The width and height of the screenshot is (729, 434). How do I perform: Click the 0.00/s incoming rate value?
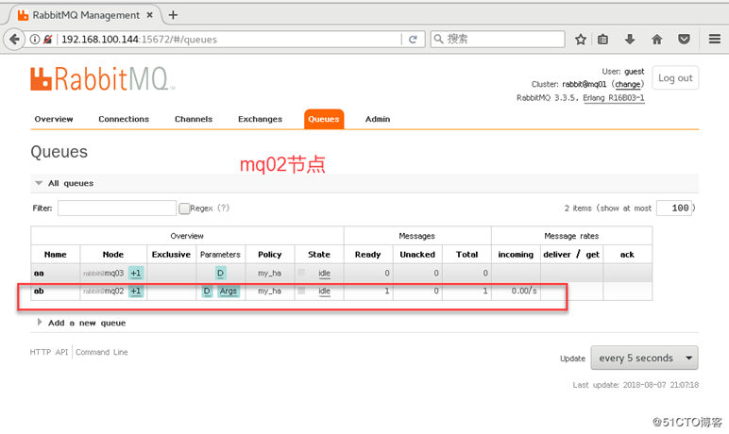coord(524,291)
